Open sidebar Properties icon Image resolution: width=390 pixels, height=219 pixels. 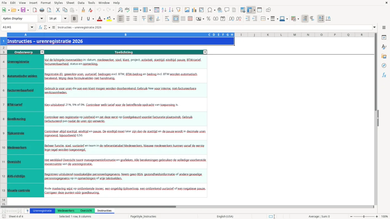384,37
